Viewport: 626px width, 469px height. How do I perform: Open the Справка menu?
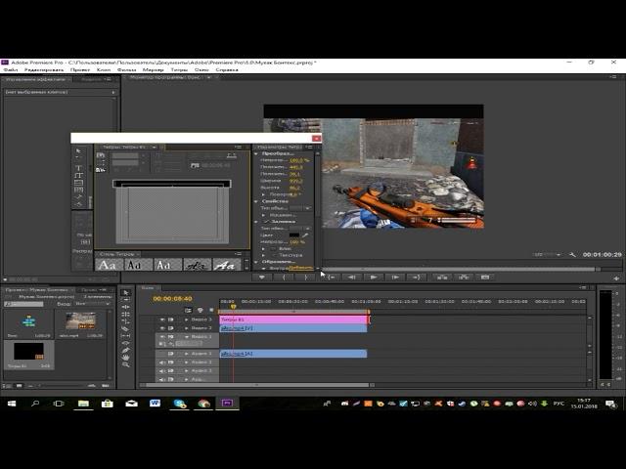(227, 69)
